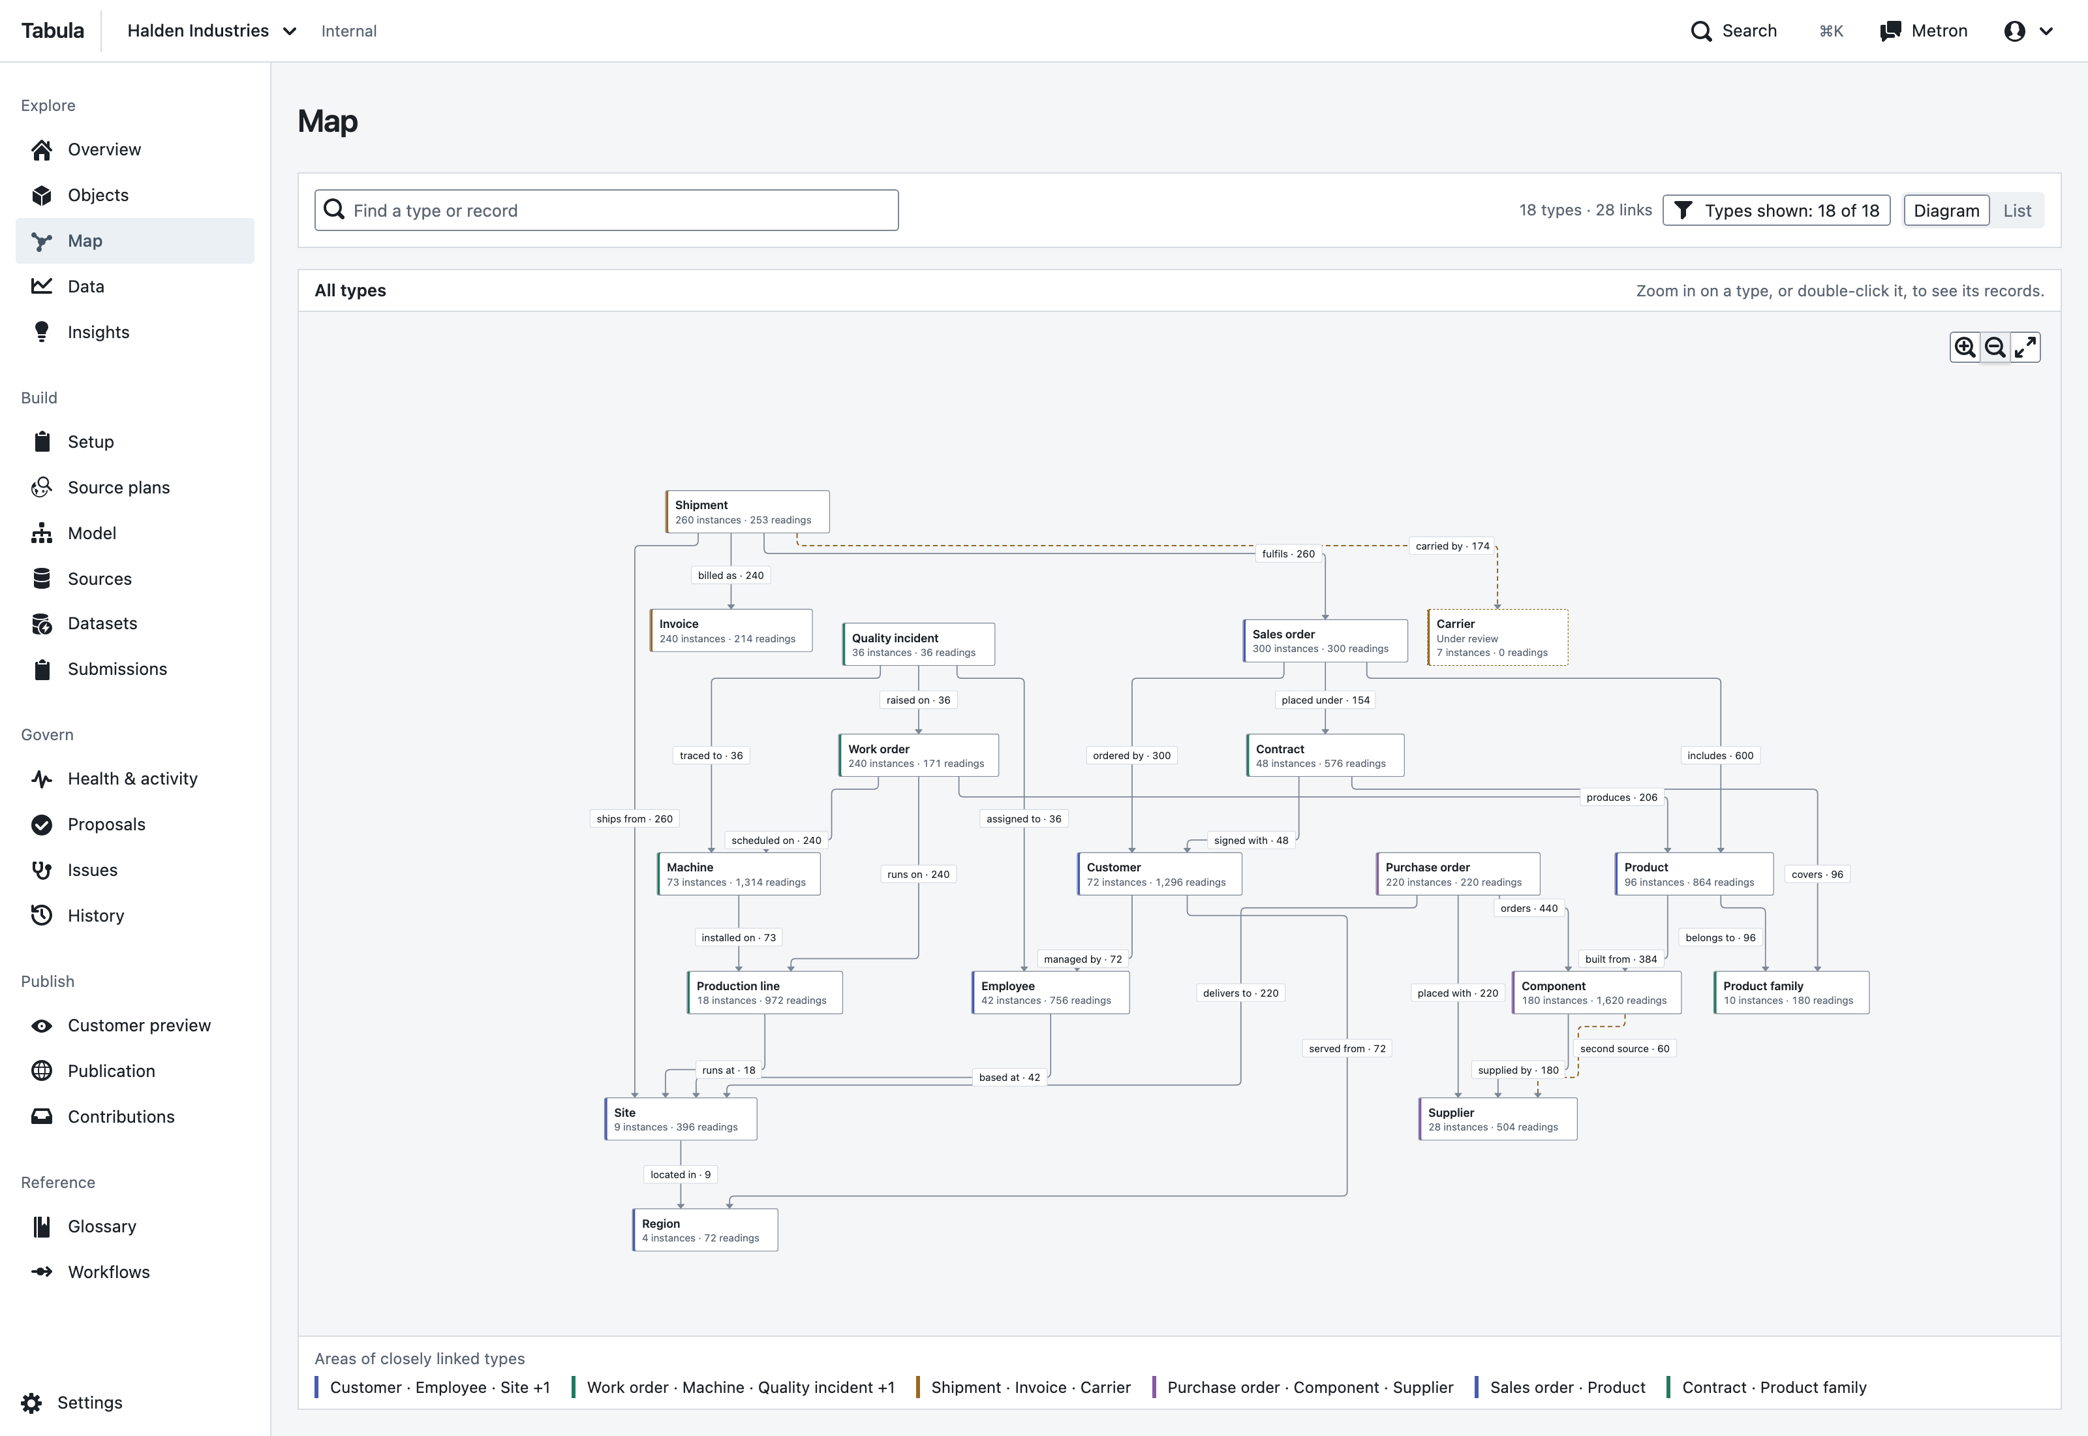Click the 'fulfils · 260' link label
Screen dimensions: 2088x1436
coord(1287,554)
